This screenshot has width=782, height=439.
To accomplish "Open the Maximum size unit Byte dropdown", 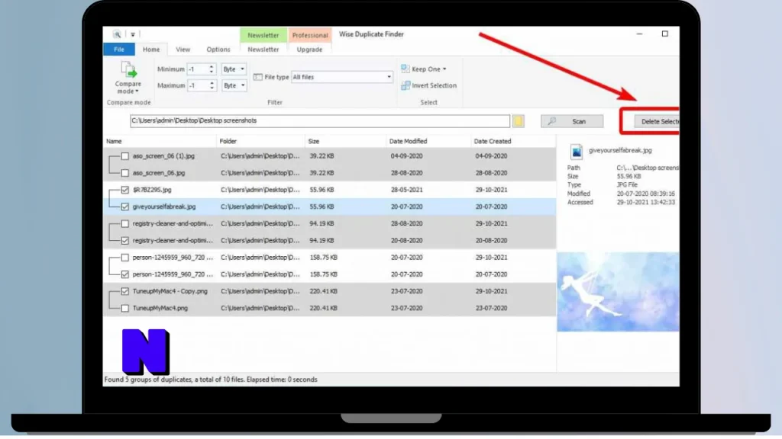I will [234, 85].
